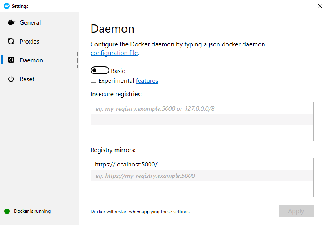Open the configuration file link
Screen dimensions: 326x225
pyautogui.click(x=114, y=53)
